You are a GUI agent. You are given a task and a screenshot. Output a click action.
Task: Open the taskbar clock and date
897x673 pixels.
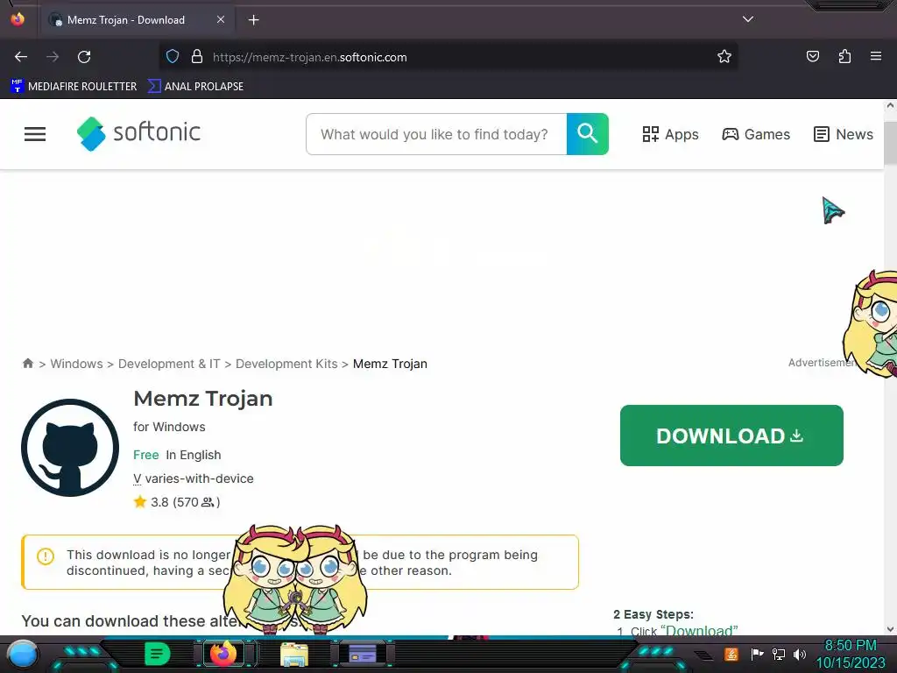(850, 654)
